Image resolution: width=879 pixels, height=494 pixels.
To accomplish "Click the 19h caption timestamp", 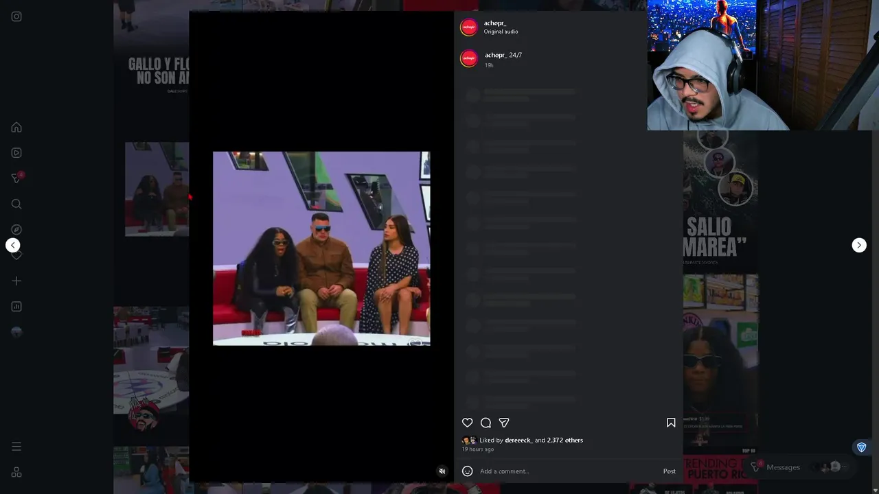I will click(489, 66).
